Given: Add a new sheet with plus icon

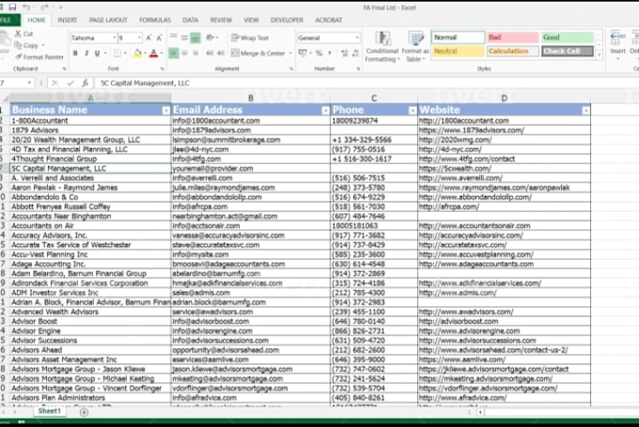Looking at the screenshot, I should pos(84,412).
